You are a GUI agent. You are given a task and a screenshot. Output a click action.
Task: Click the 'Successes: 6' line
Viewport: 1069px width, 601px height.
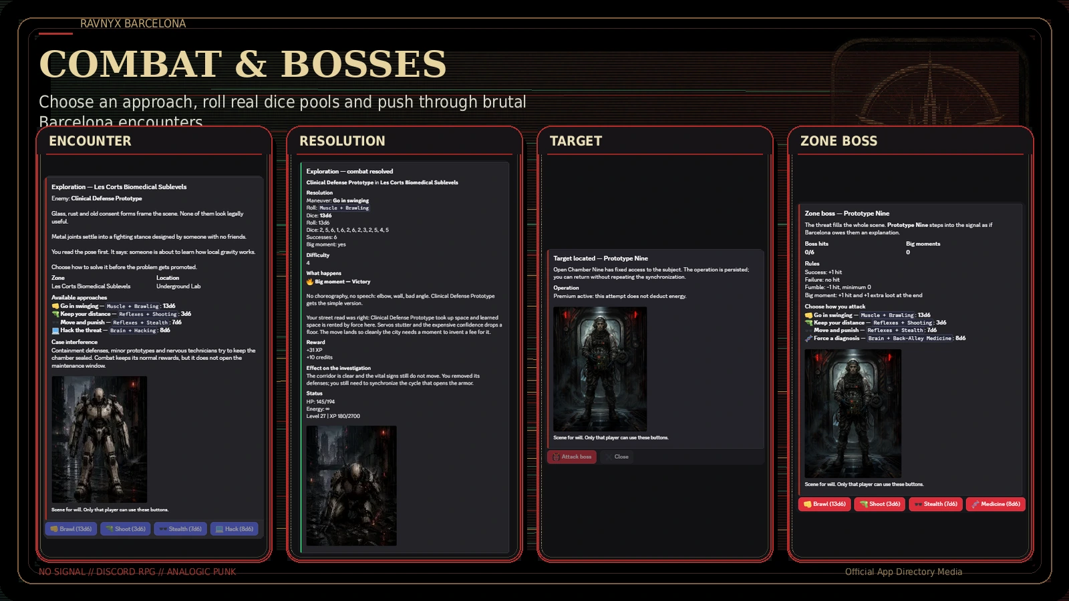322,237
